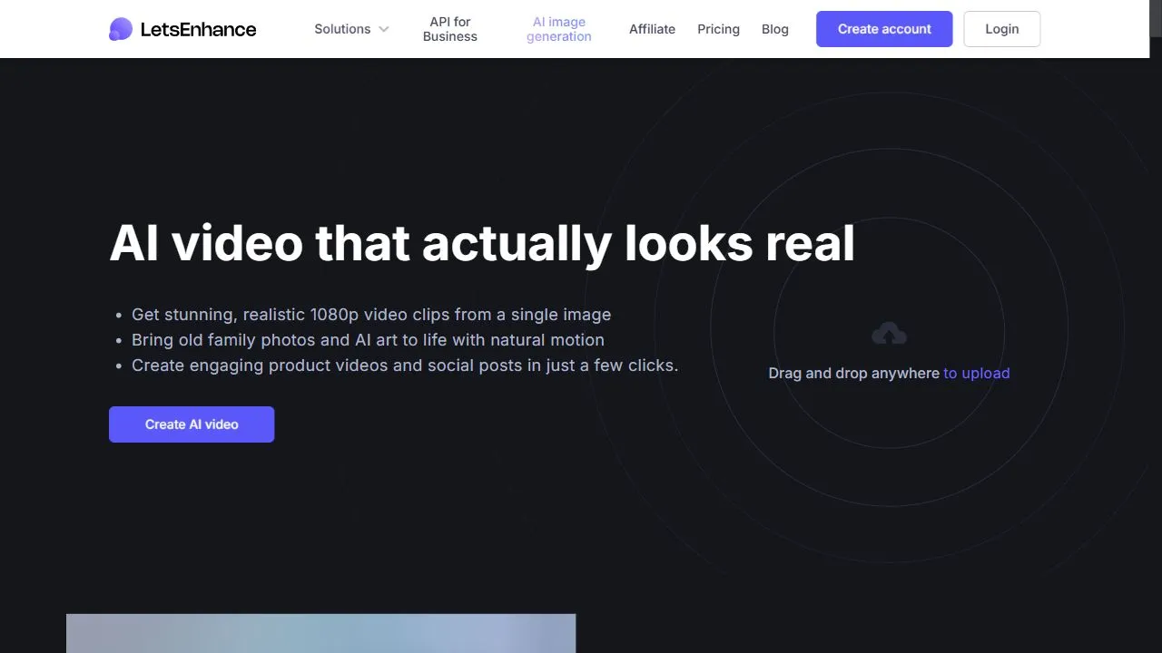Open API for Business page
The image size is (1162, 653).
[450, 29]
